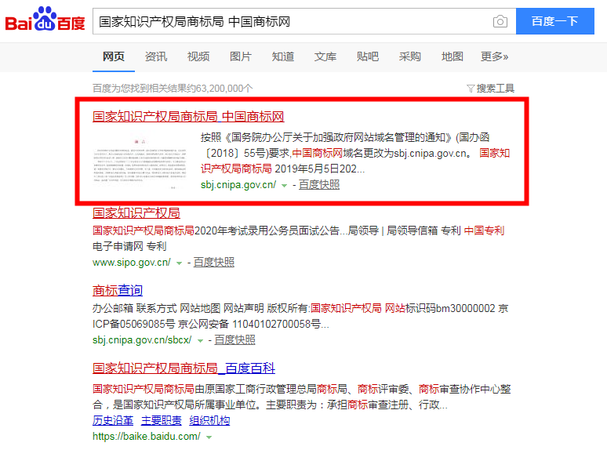This screenshot has width=607, height=450.
Task: Open the 地图 tab
Action: pos(453,56)
